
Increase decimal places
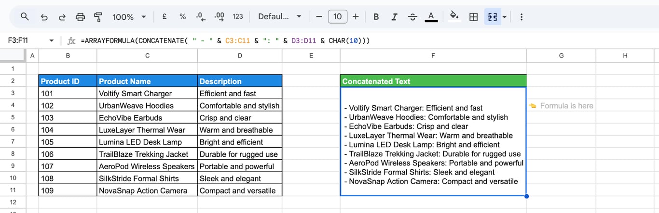[x=219, y=17]
